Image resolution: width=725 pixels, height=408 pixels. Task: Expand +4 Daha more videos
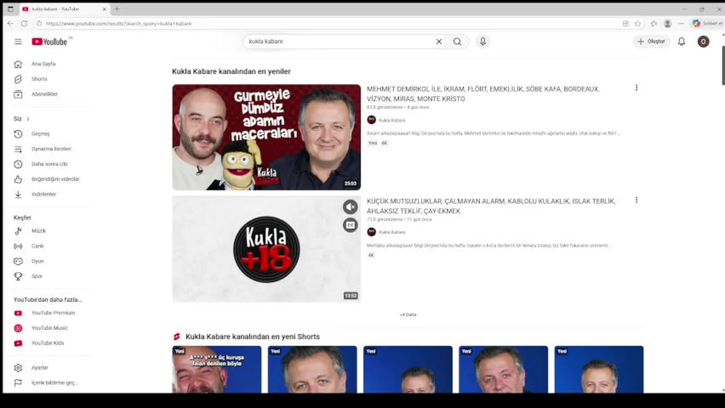(x=408, y=314)
